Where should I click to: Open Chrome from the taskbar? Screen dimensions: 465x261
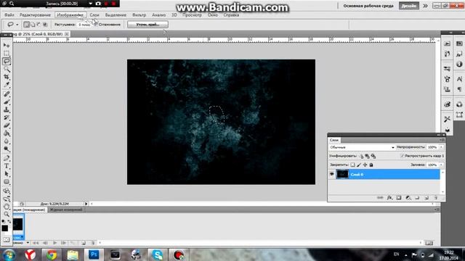(52, 254)
